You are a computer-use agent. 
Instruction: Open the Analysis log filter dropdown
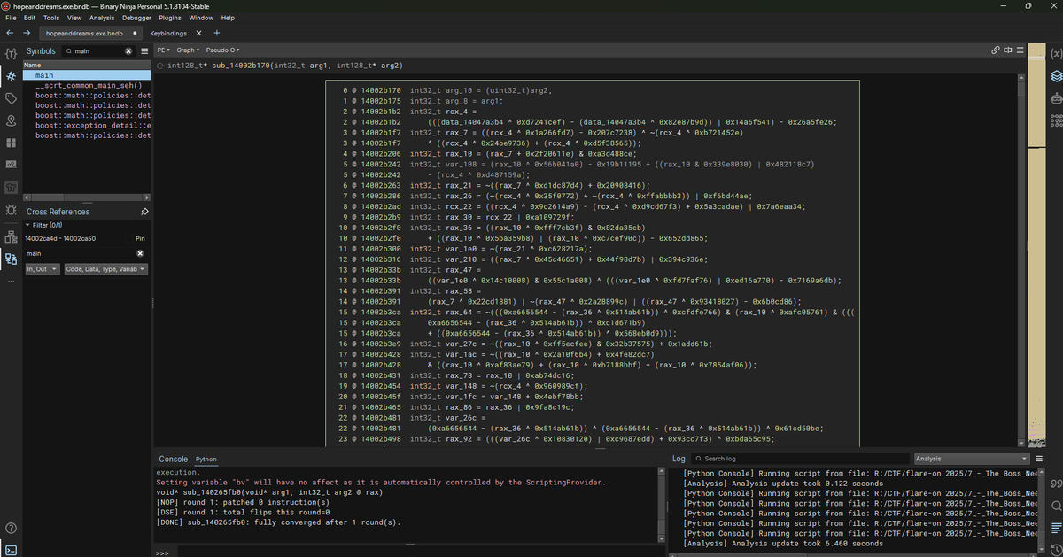(x=970, y=459)
